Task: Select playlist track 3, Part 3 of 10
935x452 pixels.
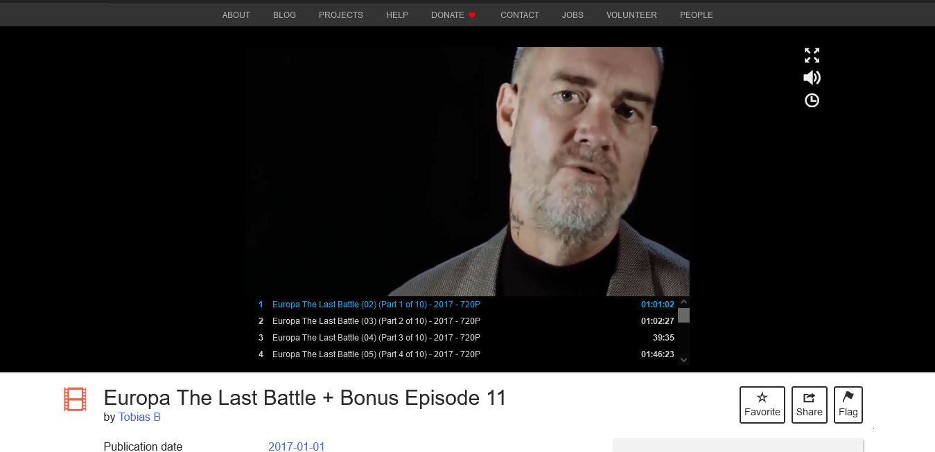Action: (466, 338)
